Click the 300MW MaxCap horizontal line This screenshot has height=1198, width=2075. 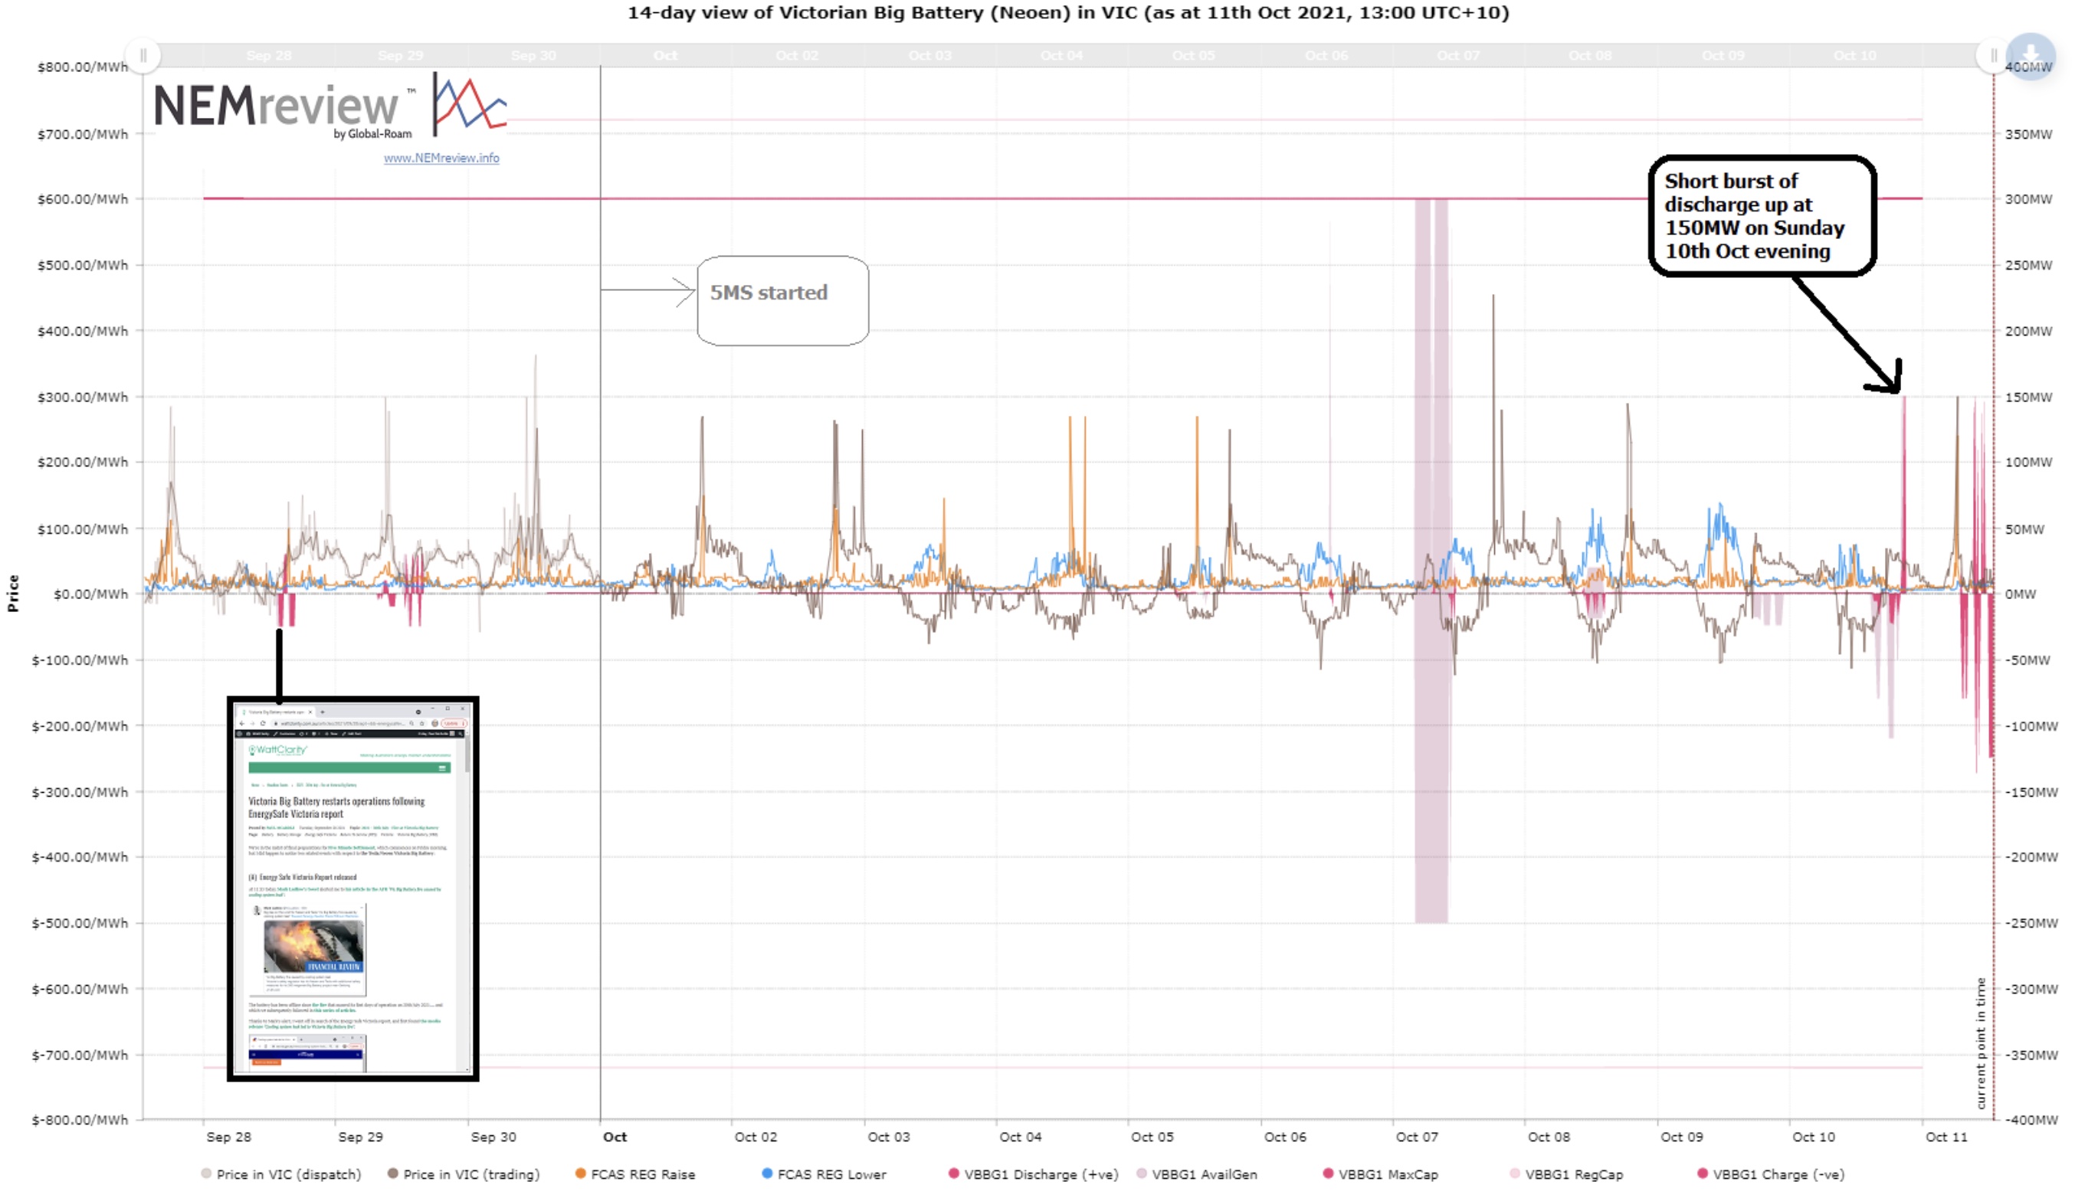(1063, 198)
